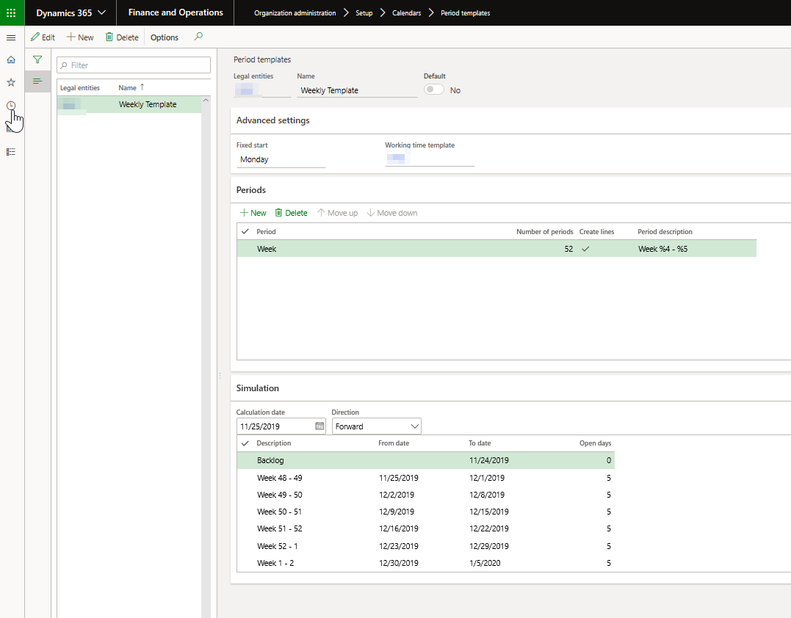Open the Direction dropdown showing Forward
This screenshot has width=791, height=618.
click(x=375, y=426)
